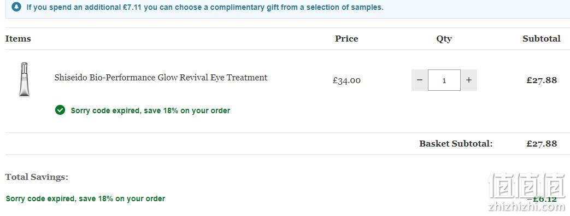Focus the quantity input field
570x216 pixels.
444,80
